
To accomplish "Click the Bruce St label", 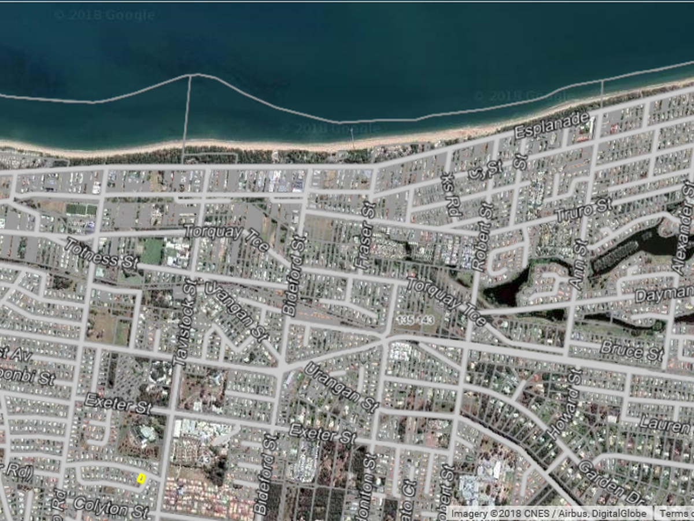I will [x=631, y=351].
